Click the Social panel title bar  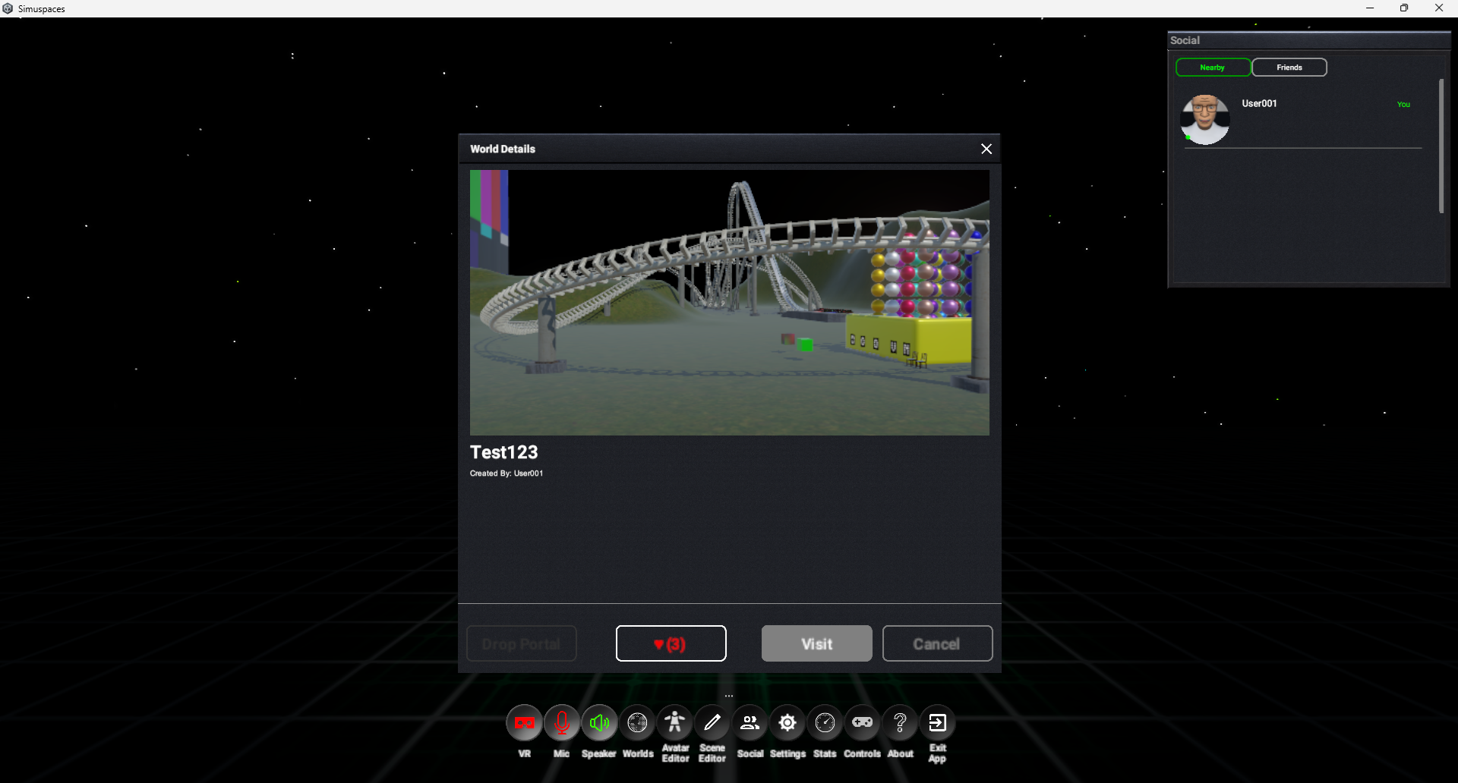(1308, 40)
